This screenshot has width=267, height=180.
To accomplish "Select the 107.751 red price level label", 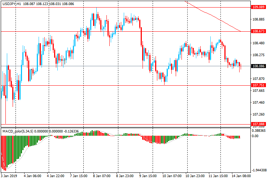I will click(258, 85).
